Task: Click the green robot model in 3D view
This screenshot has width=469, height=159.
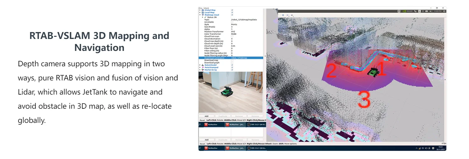Action: pos(373,71)
